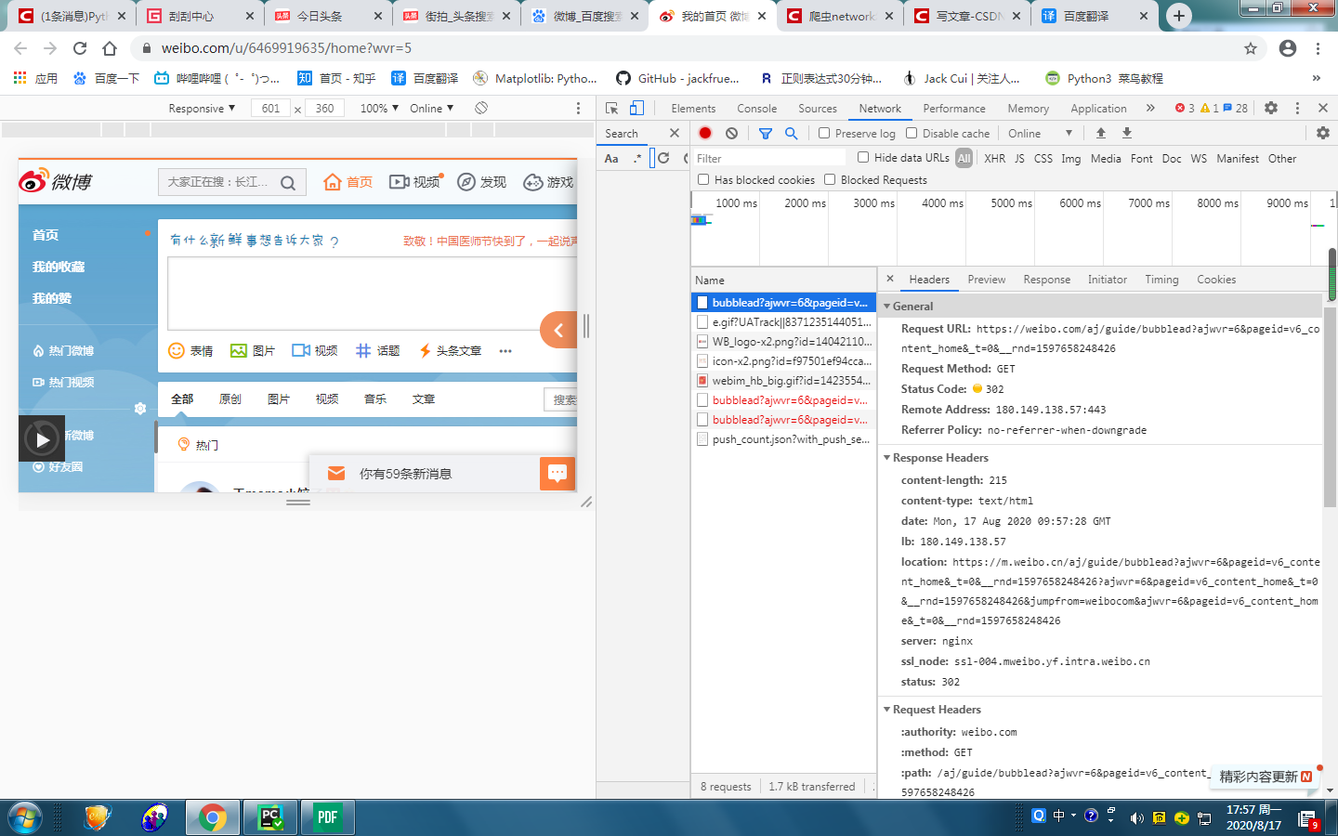Open the Timing tab
This screenshot has height=836, width=1338.
(1161, 280)
